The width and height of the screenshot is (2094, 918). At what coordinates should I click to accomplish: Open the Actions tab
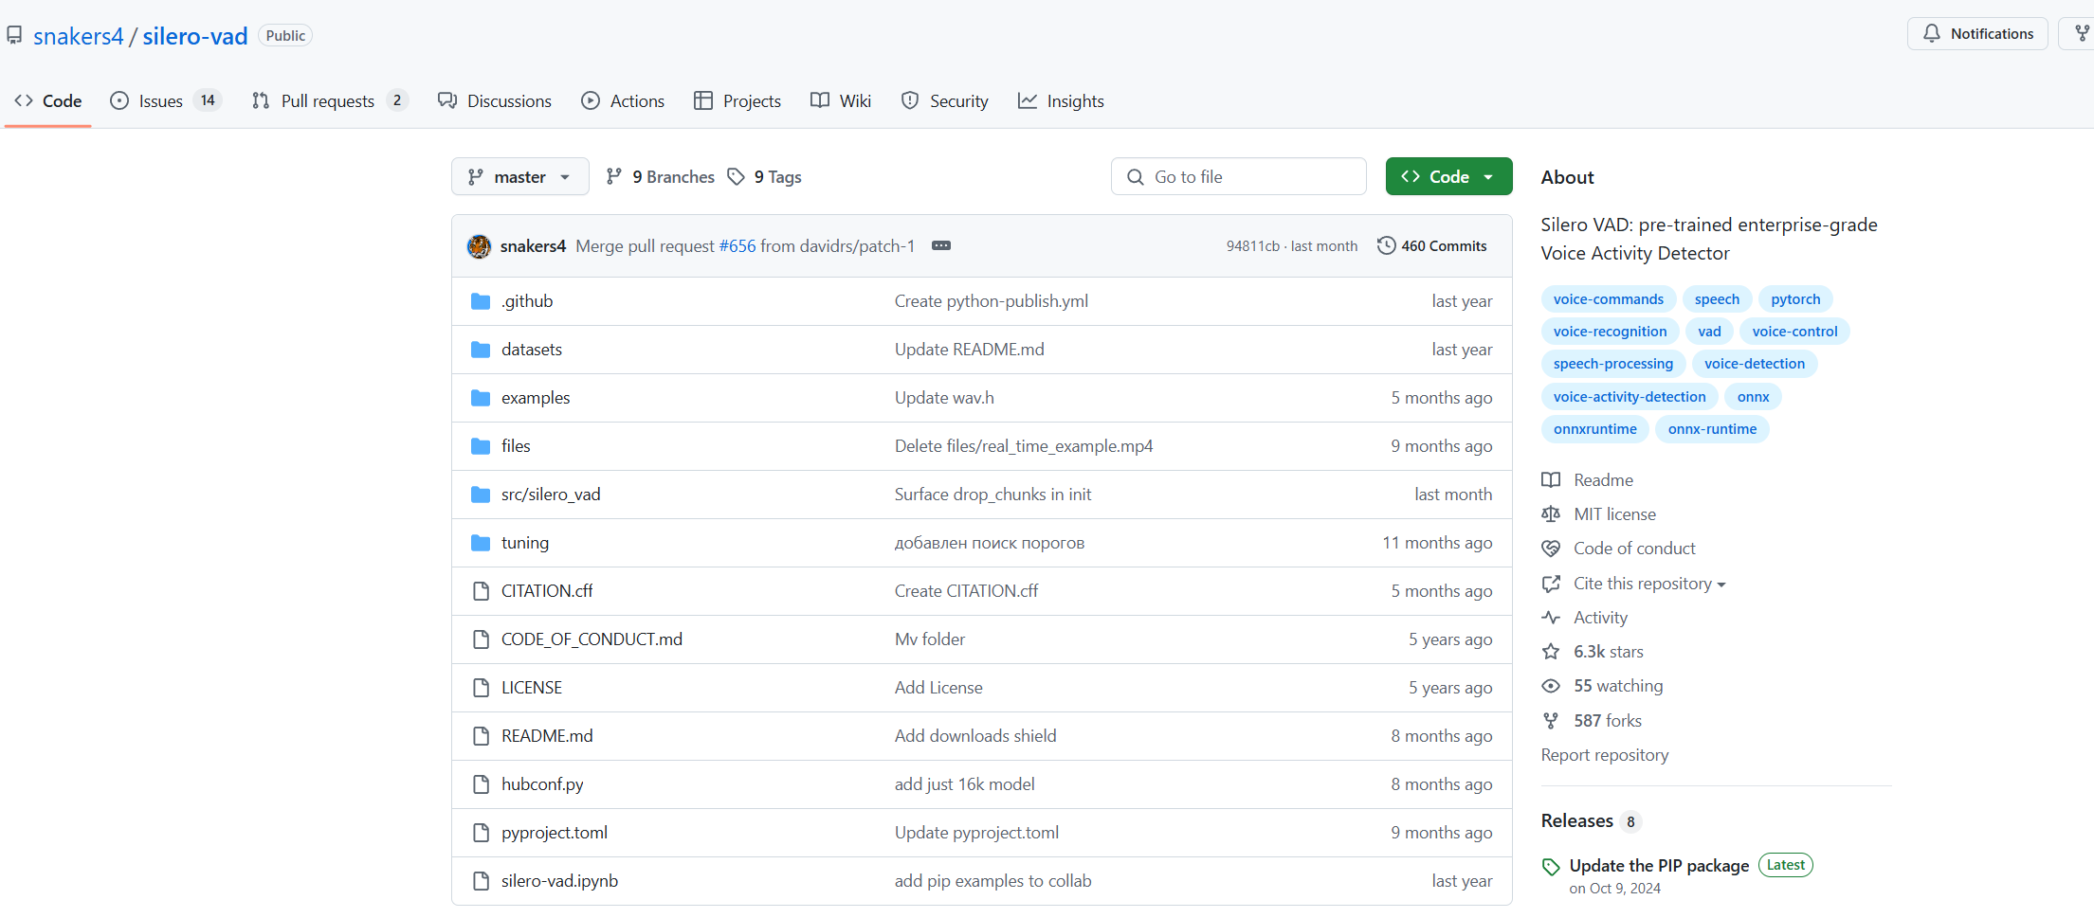(x=623, y=100)
